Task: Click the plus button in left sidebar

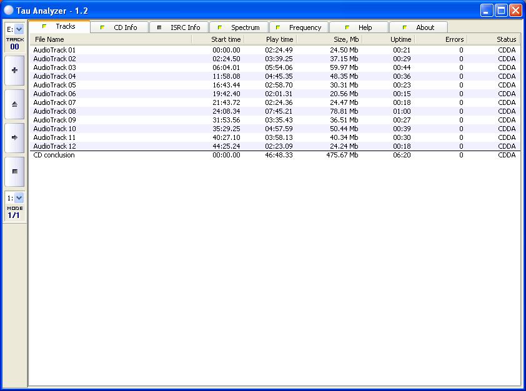Action: coord(14,71)
